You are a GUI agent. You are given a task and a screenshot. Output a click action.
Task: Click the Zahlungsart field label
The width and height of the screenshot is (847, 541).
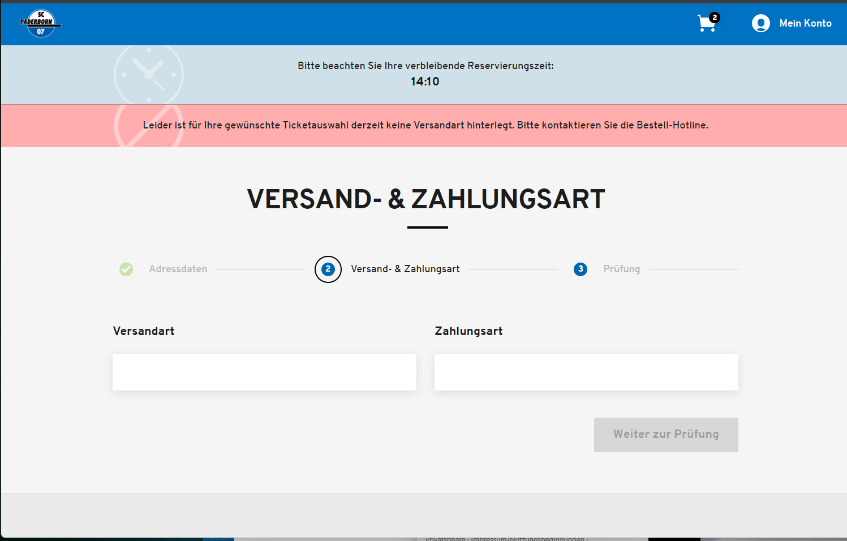click(x=468, y=331)
